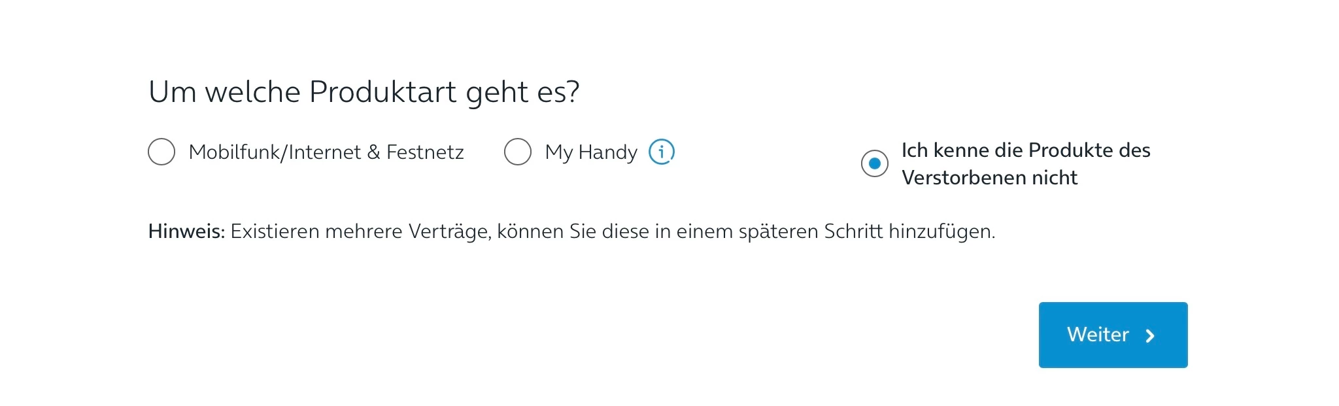Image resolution: width=1339 pixels, height=406 pixels.
Task: Click the Mobilfunk/Internet & Festnetz label text
Action: (x=326, y=152)
